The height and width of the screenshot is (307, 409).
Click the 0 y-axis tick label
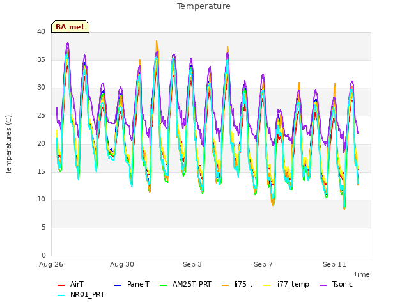(x=43, y=255)
